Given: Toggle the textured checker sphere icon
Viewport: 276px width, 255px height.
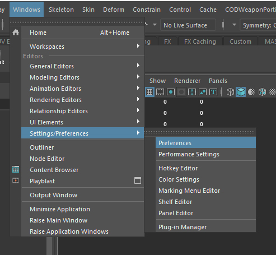Looking at the screenshot, I should [273, 92].
